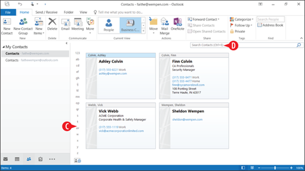This screenshot has height=171, width=305.
Task: Start a Mail Merge
Action: 164,26
